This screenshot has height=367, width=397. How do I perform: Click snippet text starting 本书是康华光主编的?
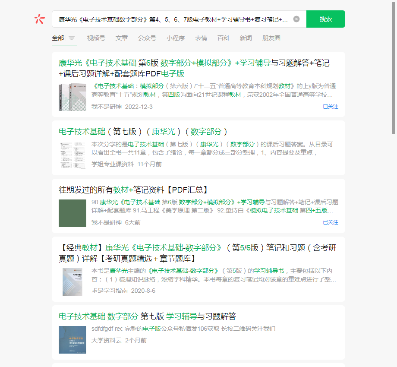(214, 275)
